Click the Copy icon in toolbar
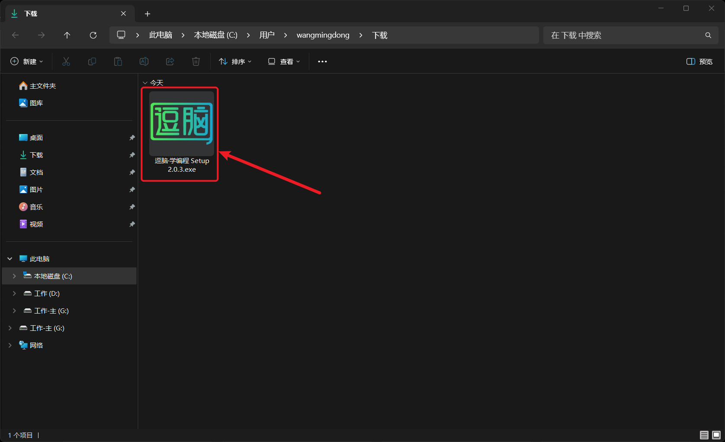This screenshot has height=442, width=725. [x=92, y=61]
